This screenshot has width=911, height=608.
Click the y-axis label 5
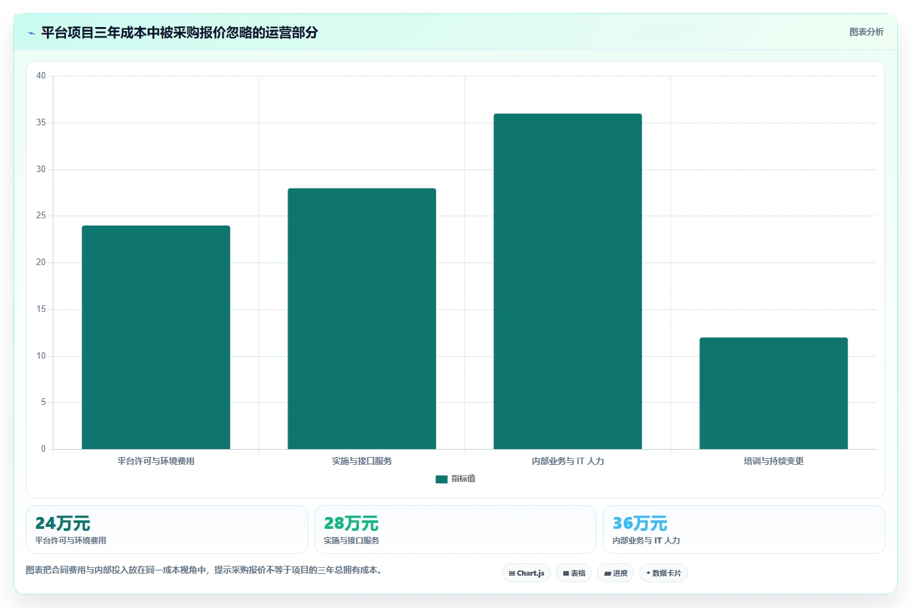tap(44, 402)
